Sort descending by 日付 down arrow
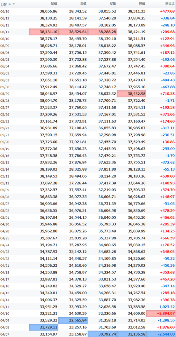Screen dimensions: 176x337 (x=14, y=4)
